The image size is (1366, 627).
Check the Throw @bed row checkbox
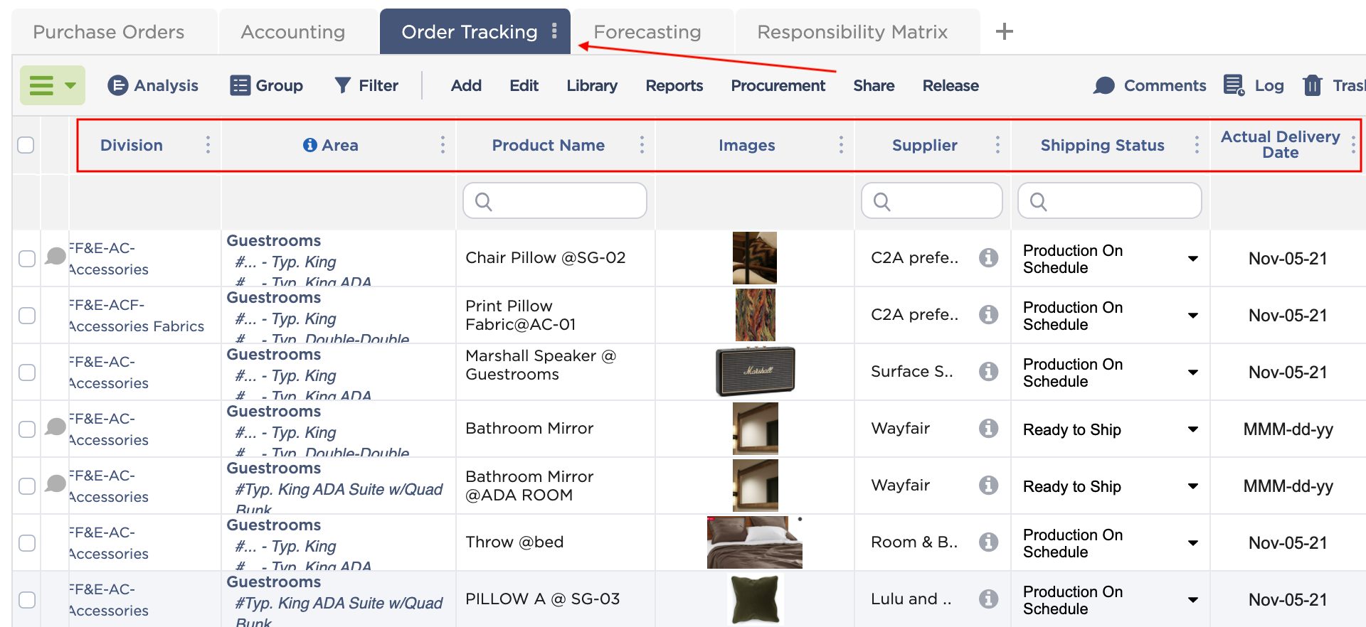(26, 542)
